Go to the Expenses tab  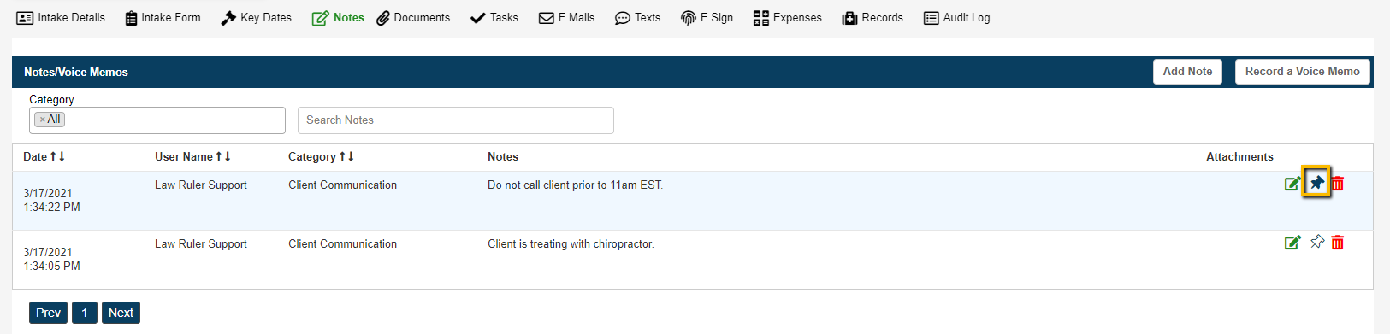pos(788,17)
